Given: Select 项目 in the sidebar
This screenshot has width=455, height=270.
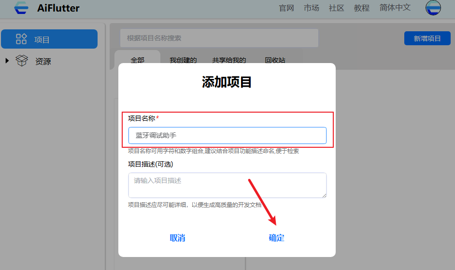Looking at the screenshot, I should tap(49, 39).
